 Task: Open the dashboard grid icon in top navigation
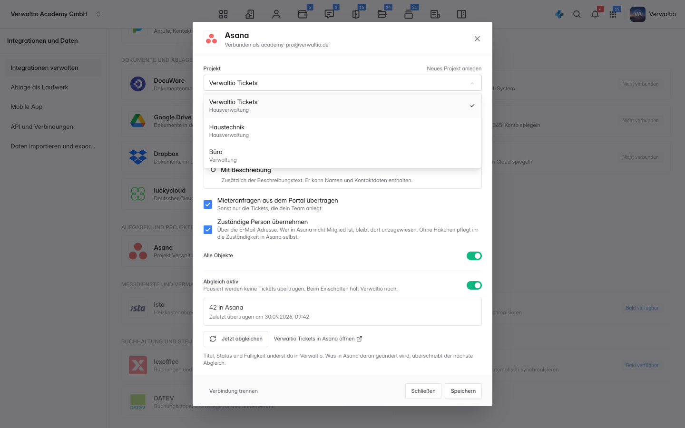[224, 14]
